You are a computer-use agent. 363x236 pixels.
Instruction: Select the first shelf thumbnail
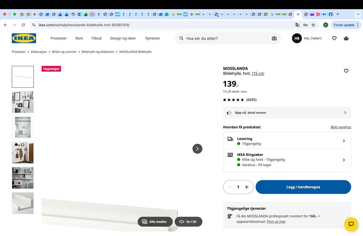click(x=23, y=77)
